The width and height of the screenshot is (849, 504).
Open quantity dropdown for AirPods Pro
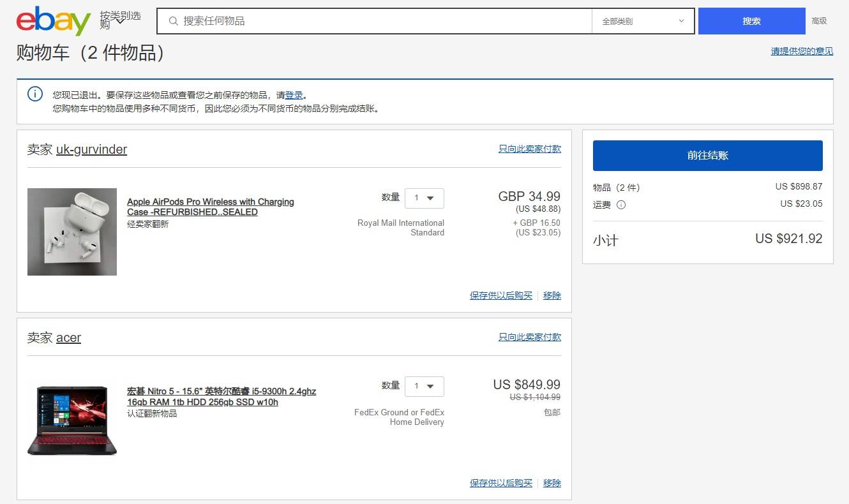point(424,198)
